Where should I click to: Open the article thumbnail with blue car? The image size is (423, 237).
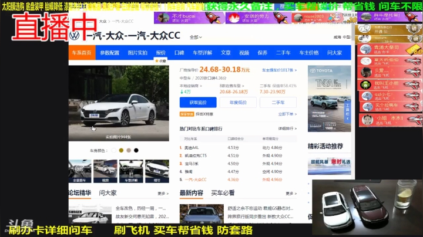tap(202, 214)
